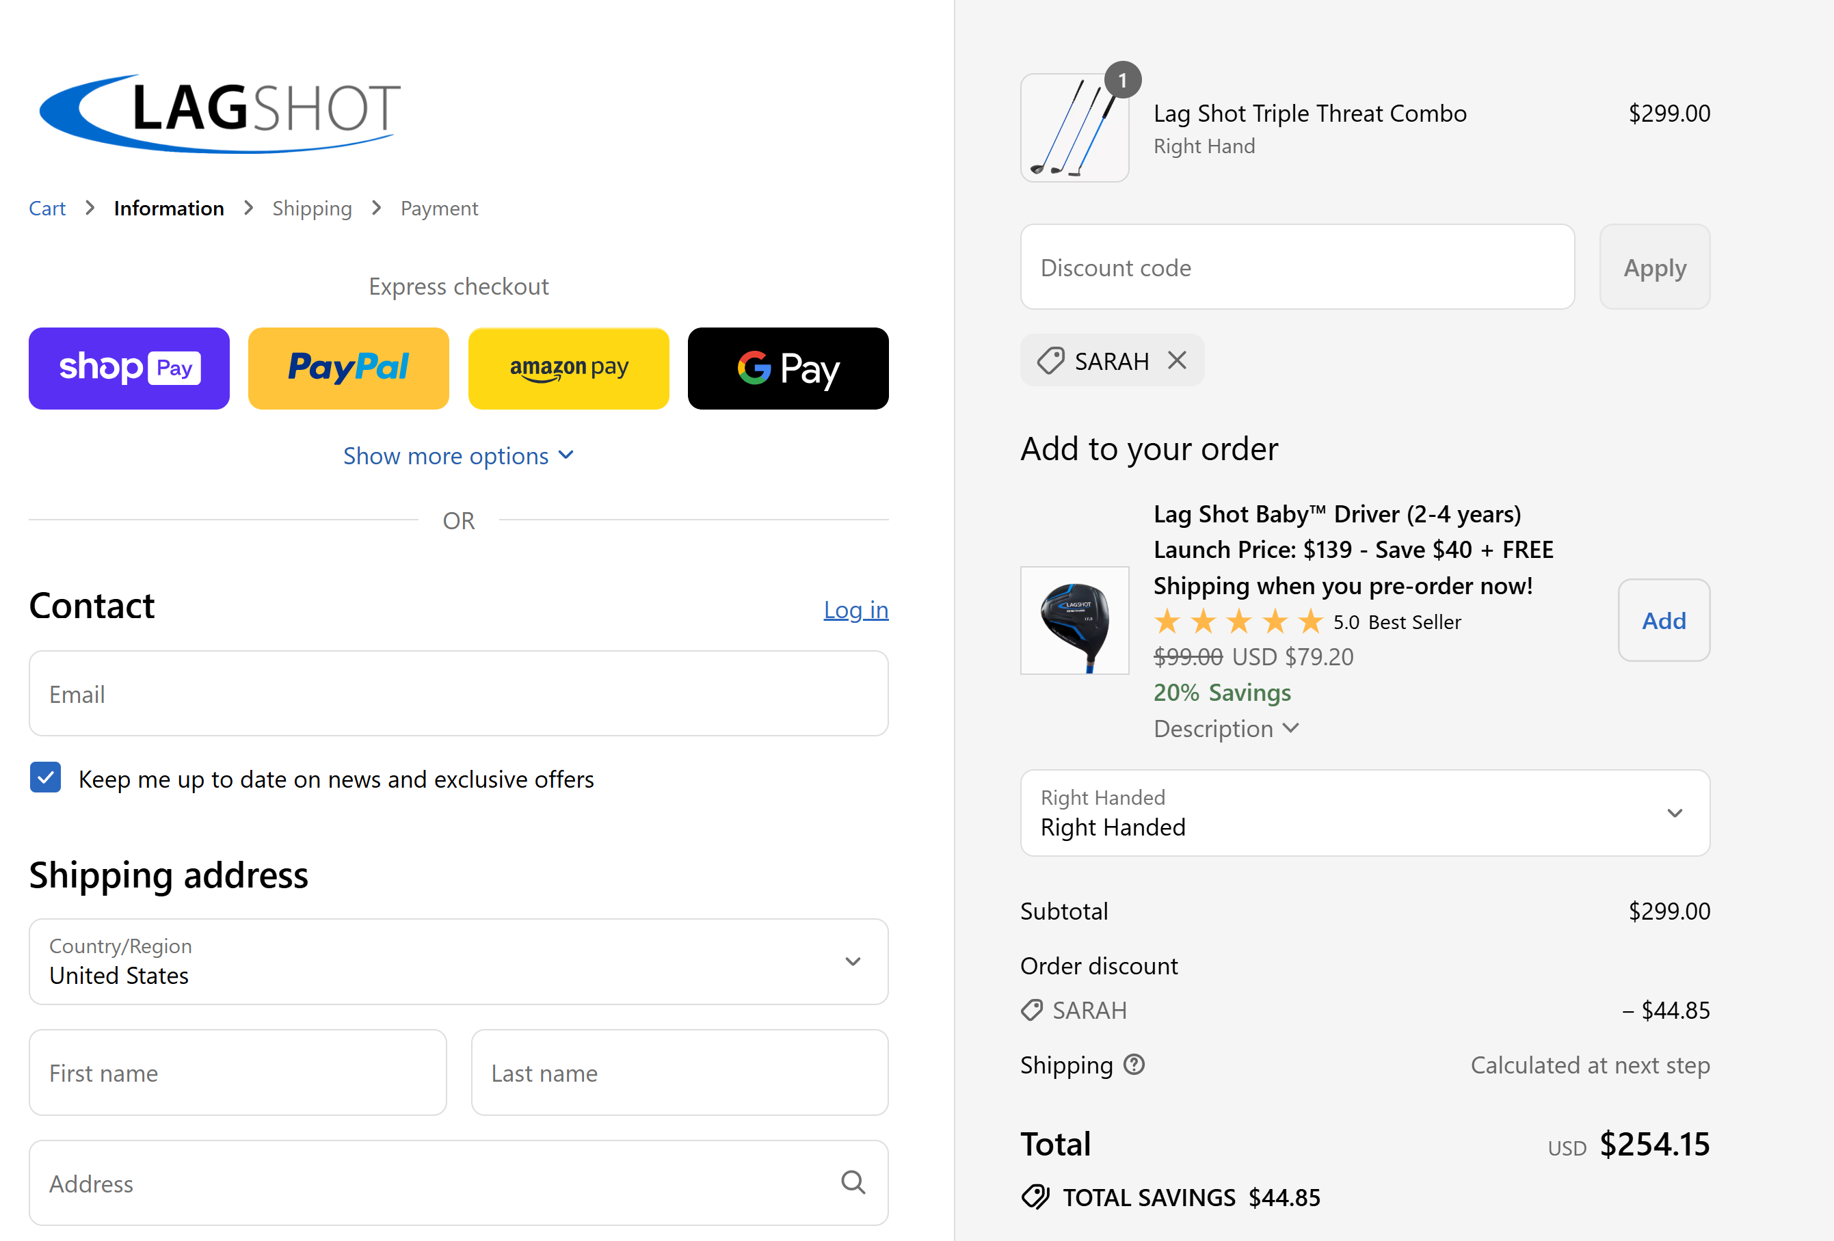Click the Lag Shot logo

pos(220,113)
